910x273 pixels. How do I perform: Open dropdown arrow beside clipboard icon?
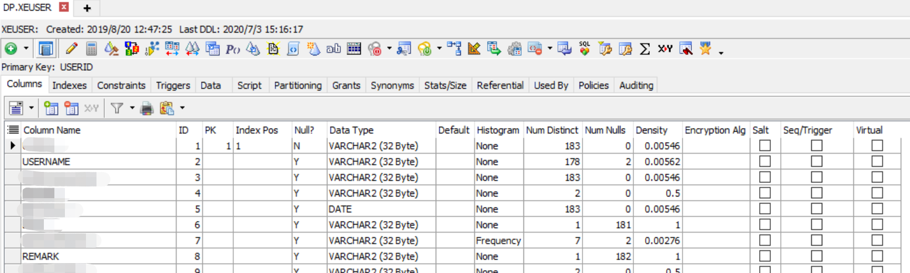(182, 108)
